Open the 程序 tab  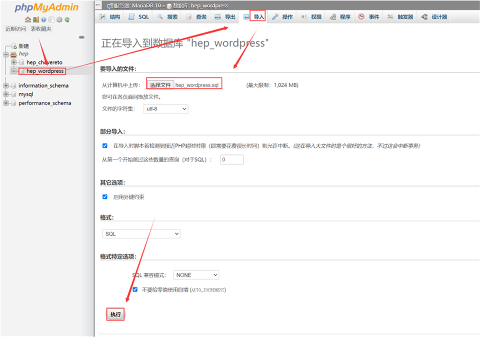[340, 17]
